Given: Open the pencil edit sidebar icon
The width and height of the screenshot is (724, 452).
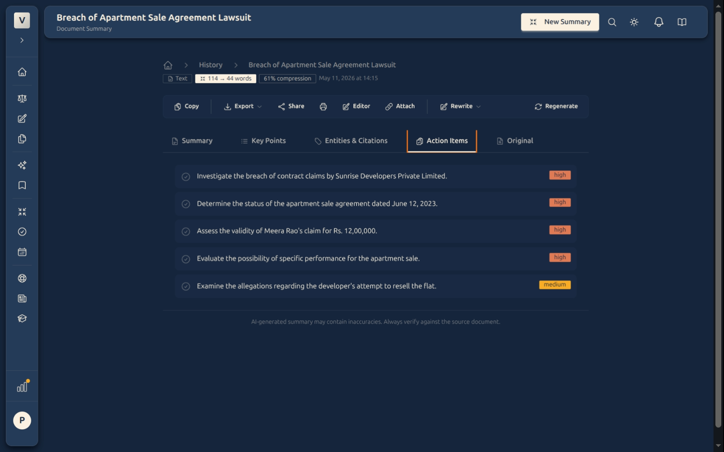Looking at the screenshot, I should [22, 118].
